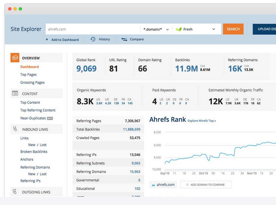This screenshot has height=205, width=276.
Task: Open the History link
Action: [x=104, y=39]
